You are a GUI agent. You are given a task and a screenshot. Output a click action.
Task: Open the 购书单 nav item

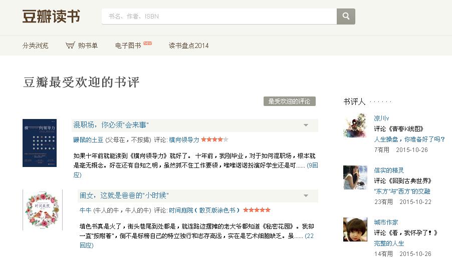[x=88, y=45]
